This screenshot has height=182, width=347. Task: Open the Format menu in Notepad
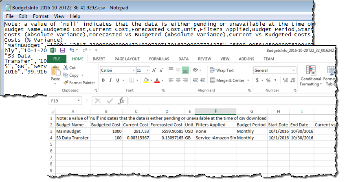[x=40, y=16]
